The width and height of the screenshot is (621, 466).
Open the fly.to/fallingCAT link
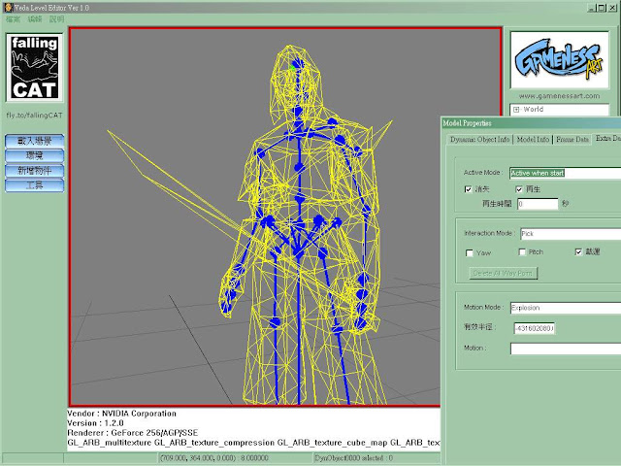[34, 116]
